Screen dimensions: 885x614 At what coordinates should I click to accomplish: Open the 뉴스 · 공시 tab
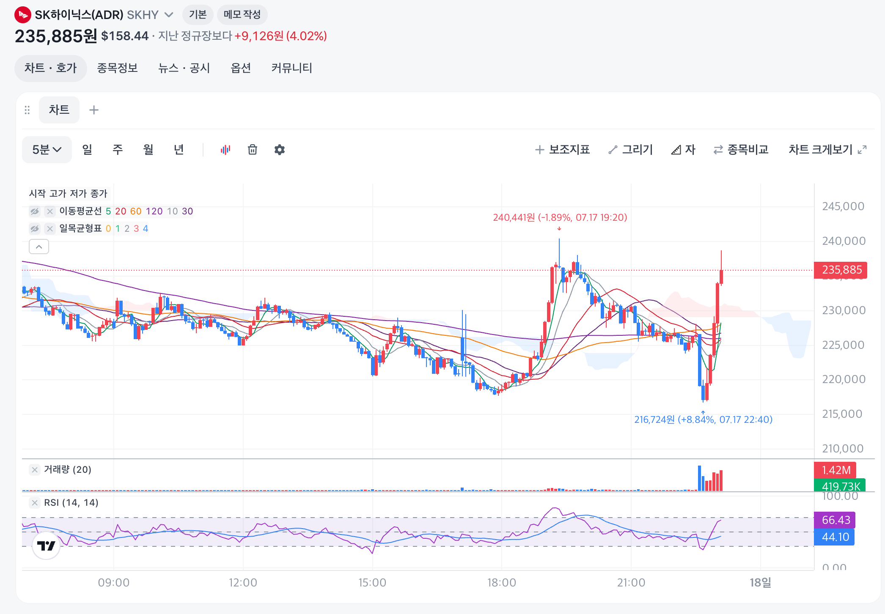click(184, 68)
